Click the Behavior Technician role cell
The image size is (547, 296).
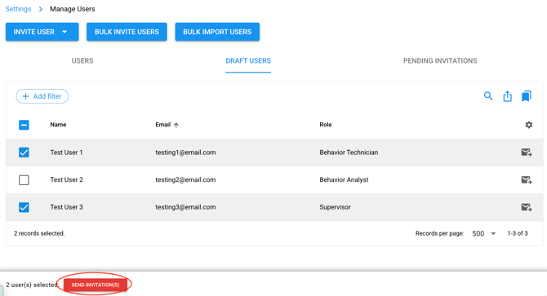tap(349, 152)
